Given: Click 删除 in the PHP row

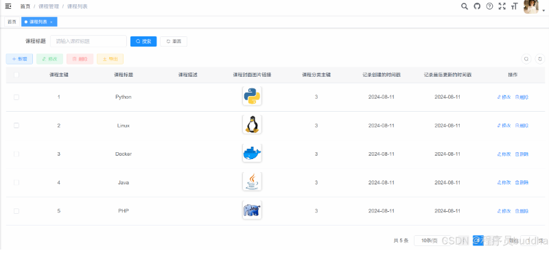Looking at the screenshot, I should [522, 211].
